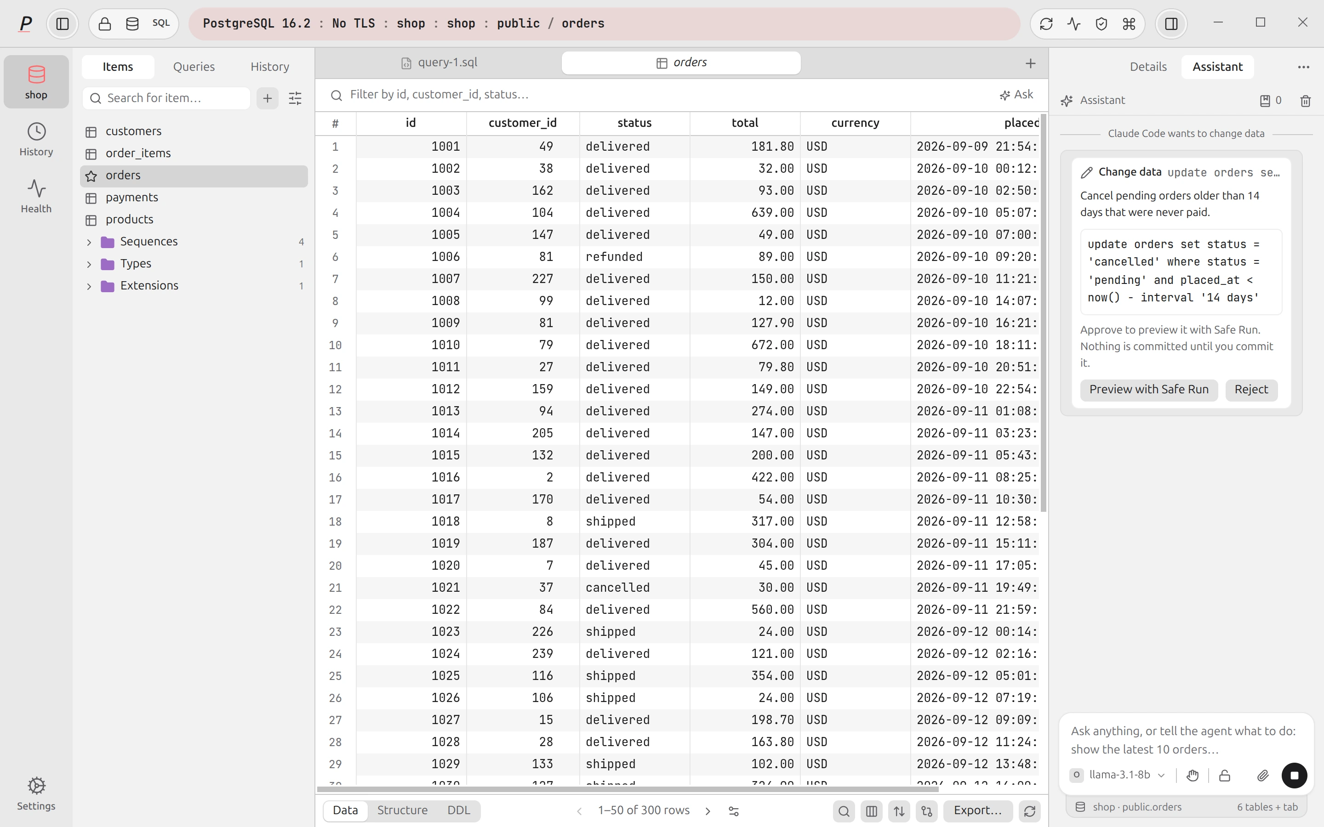The width and height of the screenshot is (1324, 827).
Task: Open the SQL editor button
Action: pos(161,23)
